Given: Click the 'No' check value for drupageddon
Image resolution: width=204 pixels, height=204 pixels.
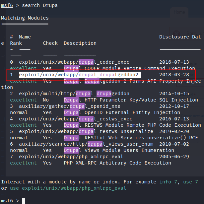Looking at the screenshot, I should (x=46, y=100).
